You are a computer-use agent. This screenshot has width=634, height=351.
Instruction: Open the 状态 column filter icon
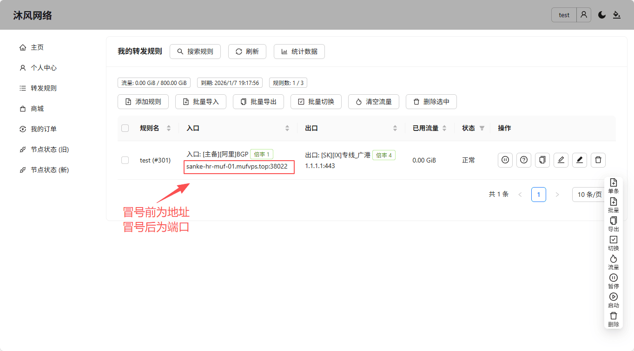[482, 128]
